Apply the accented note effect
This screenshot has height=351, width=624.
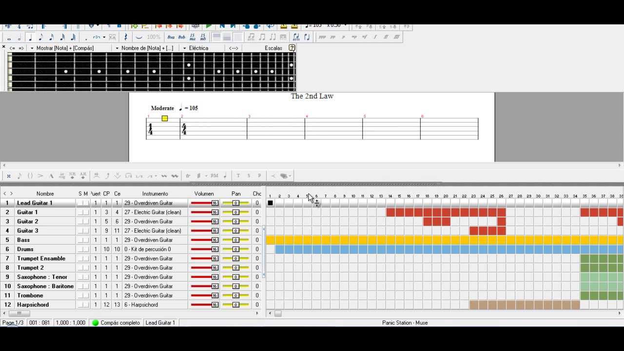(40, 176)
